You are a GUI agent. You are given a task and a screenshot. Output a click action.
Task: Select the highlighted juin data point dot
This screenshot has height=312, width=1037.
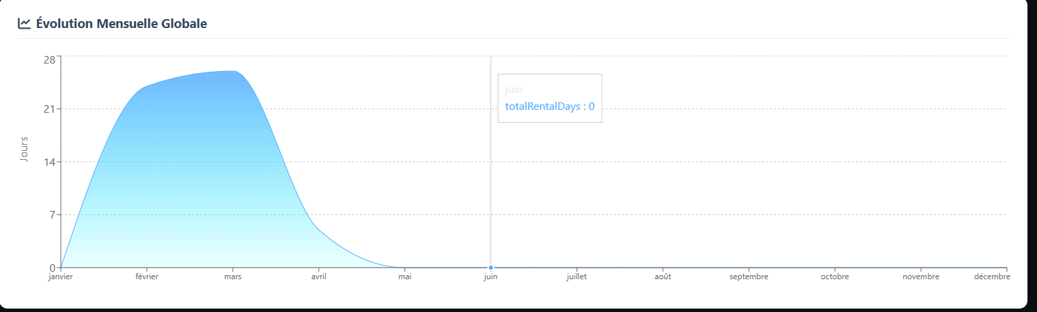coord(490,268)
